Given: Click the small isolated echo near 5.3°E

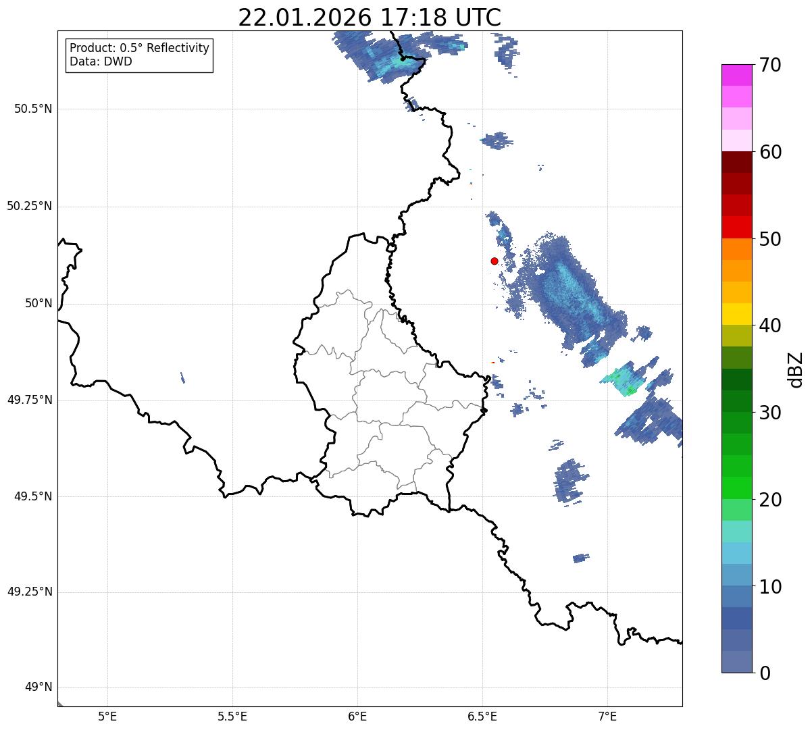Looking at the screenshot, I should [x=182, y=377].
